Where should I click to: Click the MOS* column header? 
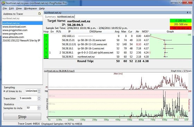(145, 31)
